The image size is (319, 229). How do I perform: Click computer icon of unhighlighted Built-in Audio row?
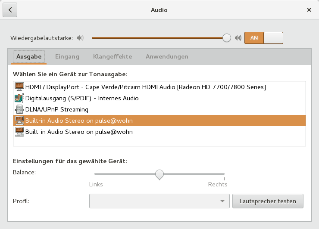(x=19, y=132)
